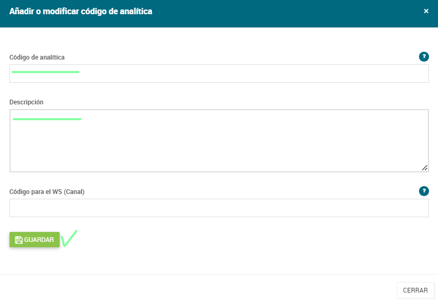Click the empty lower area of Descripción box
Viewport: 438px width, 301px height.
(219, 151)
